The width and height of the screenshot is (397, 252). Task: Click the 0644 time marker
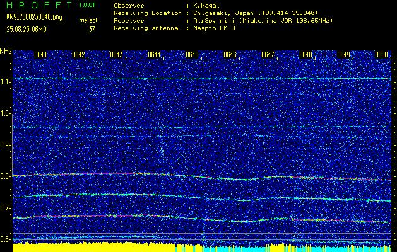[x=154, y=55]
